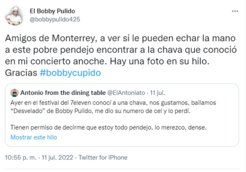Click the quoted tweet's 11 jul. date
The image size is (246, 172).
click(x=159, y=93)
